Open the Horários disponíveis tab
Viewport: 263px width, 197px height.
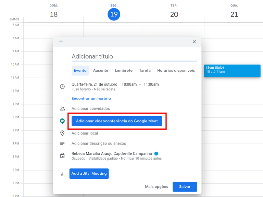176,70
